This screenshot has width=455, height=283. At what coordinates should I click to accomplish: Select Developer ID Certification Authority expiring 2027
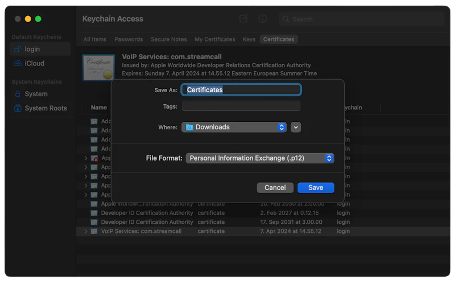[263, 213]
